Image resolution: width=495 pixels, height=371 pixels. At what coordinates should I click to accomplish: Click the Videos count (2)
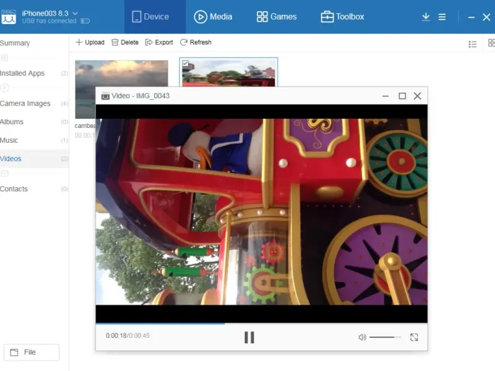pos(64,159)
